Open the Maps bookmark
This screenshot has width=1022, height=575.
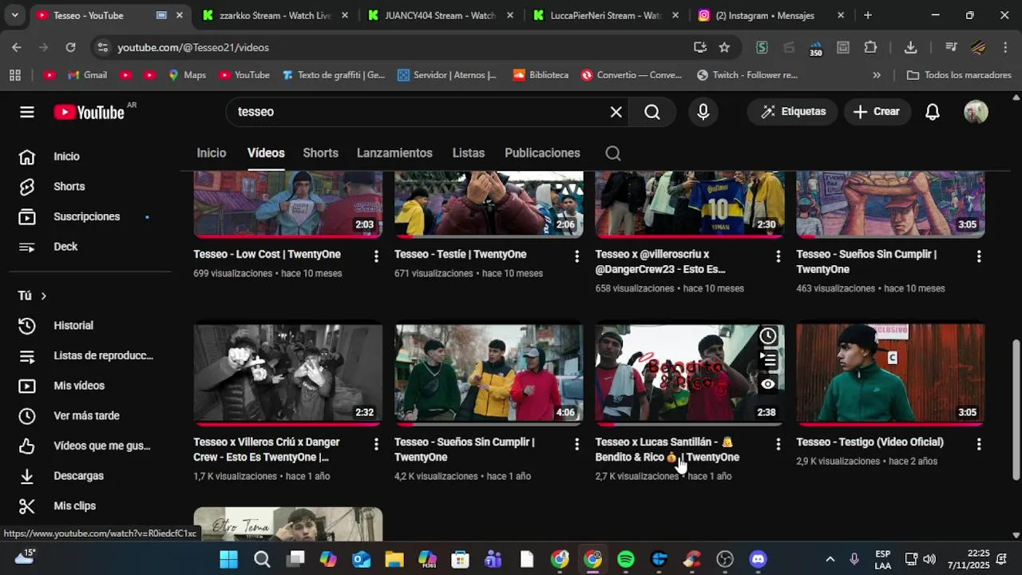coord(187,75)
